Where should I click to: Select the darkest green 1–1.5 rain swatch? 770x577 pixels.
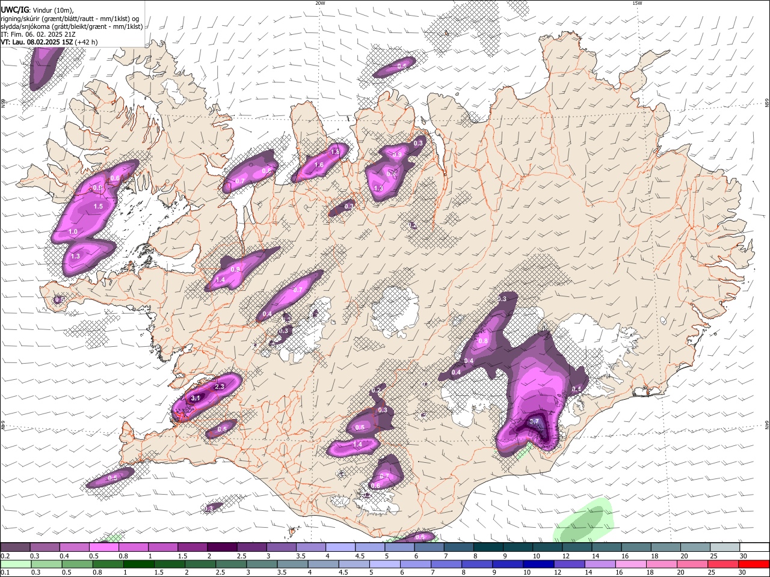[138, 564]
